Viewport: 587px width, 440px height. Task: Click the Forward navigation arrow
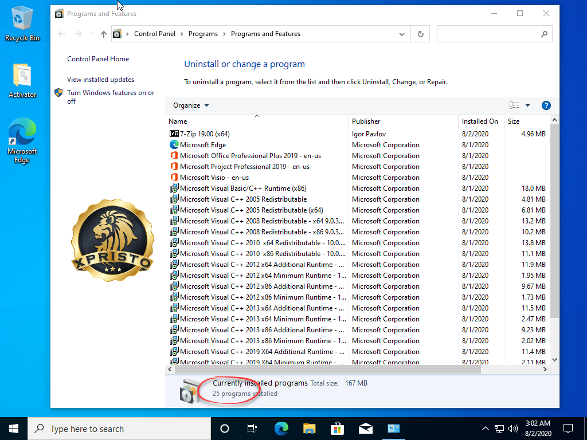point(78,34)
